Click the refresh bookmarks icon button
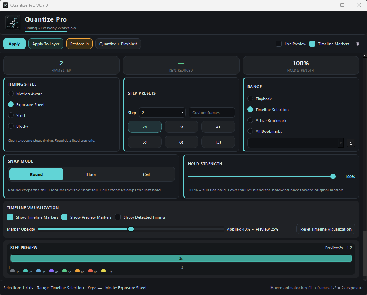Viewport: 367px width, 295px height. coord(351,143)
